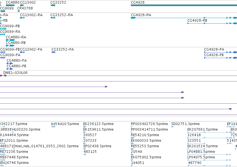Click protein CG4880-PA
The height and width of the screenshot is (167, 237).
coord(17,61)
